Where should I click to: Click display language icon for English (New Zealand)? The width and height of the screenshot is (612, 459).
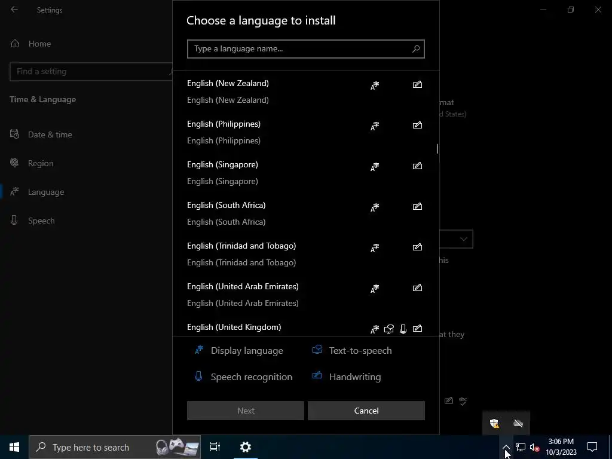(x=375, y=85)
